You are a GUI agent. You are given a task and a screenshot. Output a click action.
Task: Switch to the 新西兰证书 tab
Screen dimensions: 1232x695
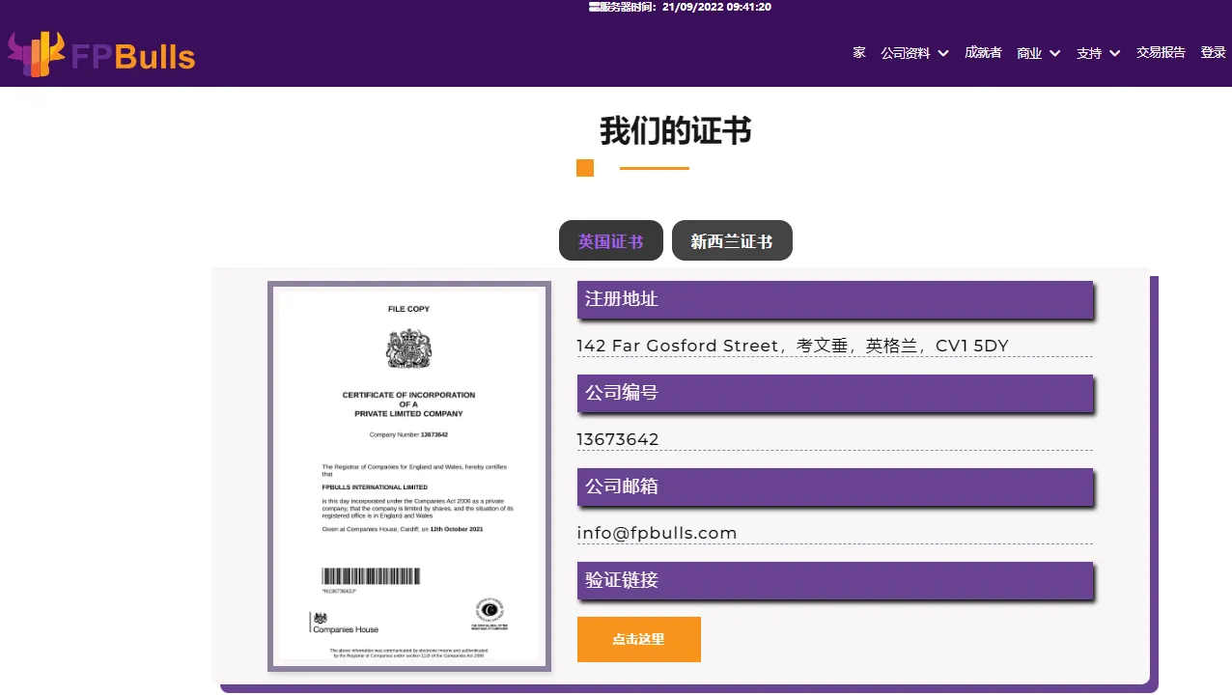click(x=732, y=241)
